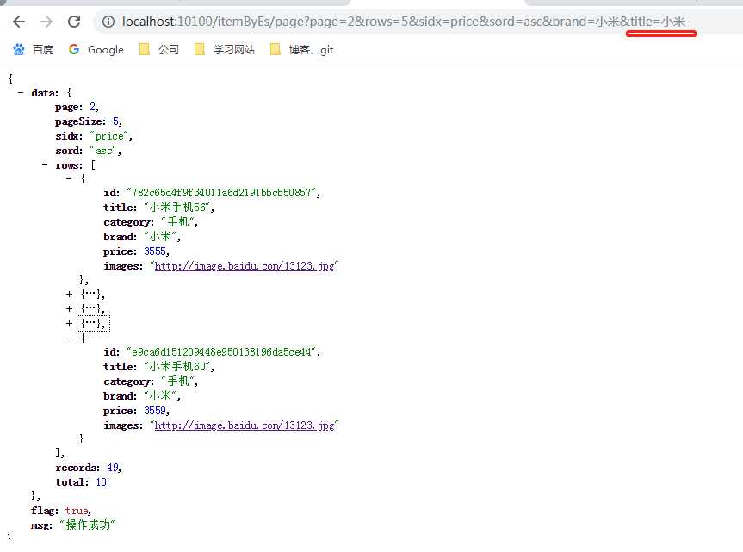Viewport: 743px width, 552px height.
Task: Click price value 3559
Action: pos(155,410)
